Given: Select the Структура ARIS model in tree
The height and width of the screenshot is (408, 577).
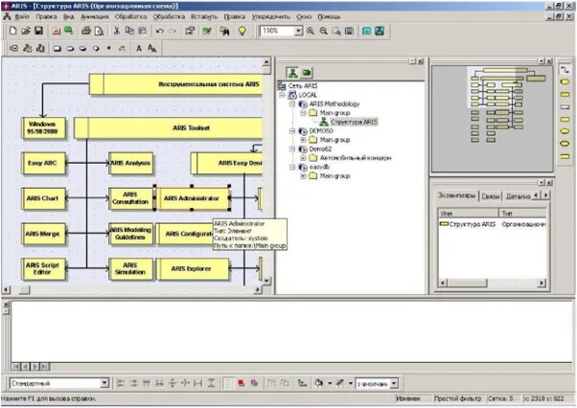Looking at the screenshot, I should click(x=354, y=122).
